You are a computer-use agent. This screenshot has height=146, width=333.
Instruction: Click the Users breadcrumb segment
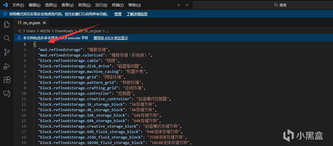31,31
